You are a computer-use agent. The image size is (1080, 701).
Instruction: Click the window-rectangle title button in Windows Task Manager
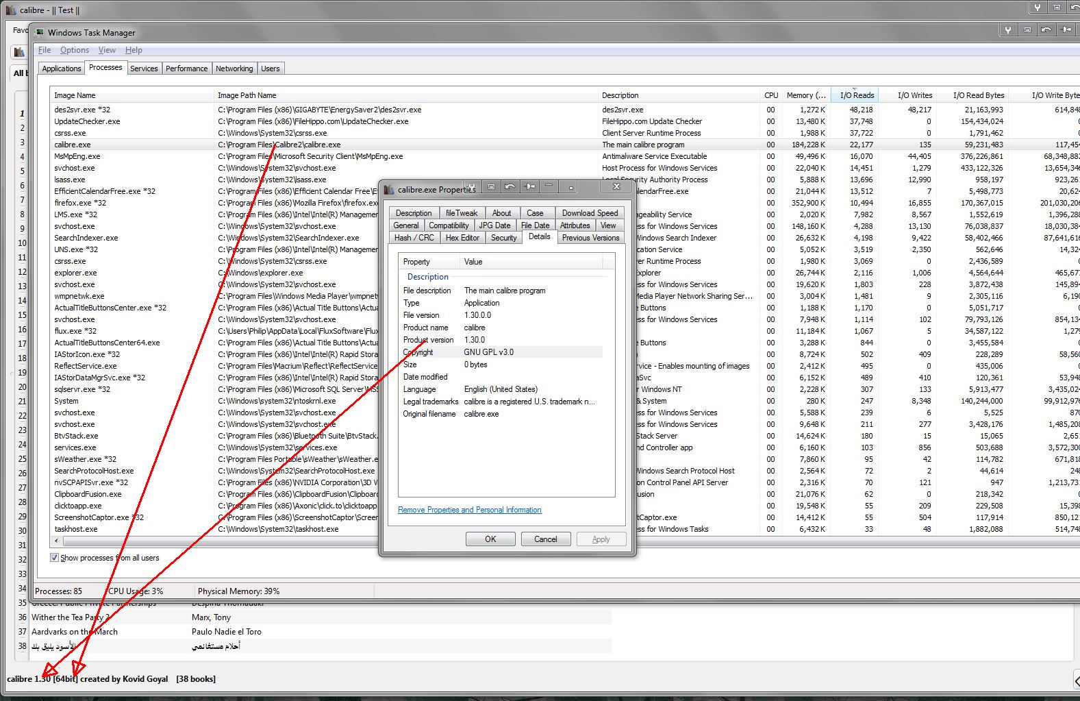tap(1027, 29)
